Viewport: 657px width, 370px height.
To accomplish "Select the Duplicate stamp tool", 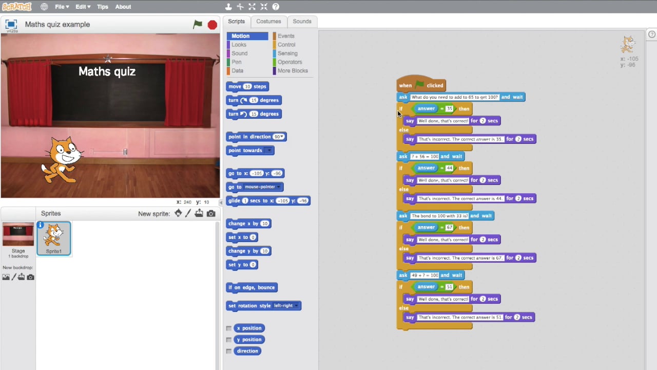I will pos(228,7).
